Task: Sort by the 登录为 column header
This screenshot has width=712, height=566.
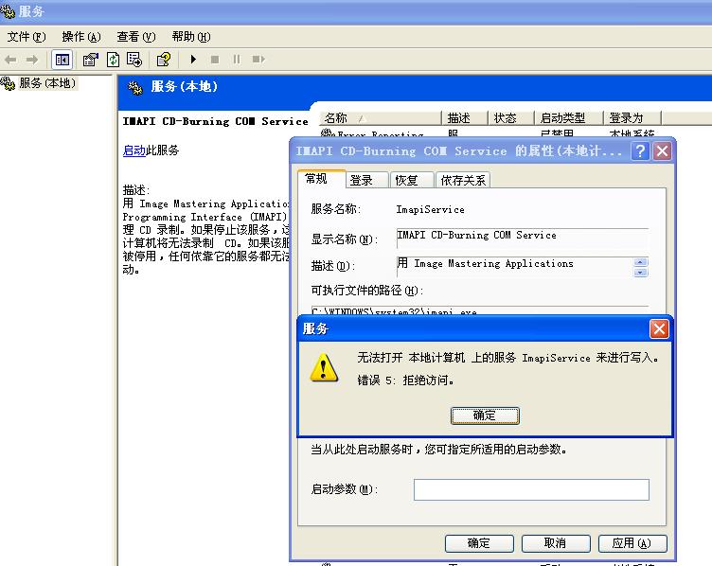Action: (x=632, y=118)
